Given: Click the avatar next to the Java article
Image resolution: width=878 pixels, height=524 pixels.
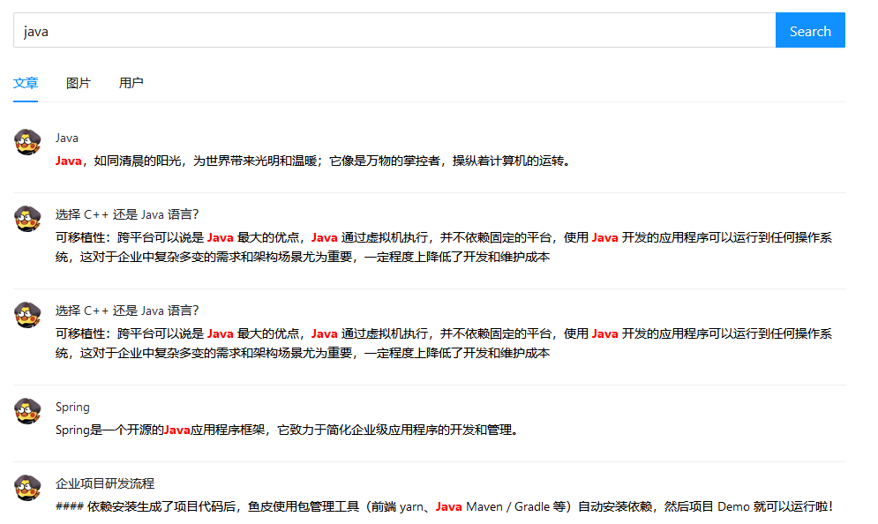Looking at the screenshot, I should 26,144.
